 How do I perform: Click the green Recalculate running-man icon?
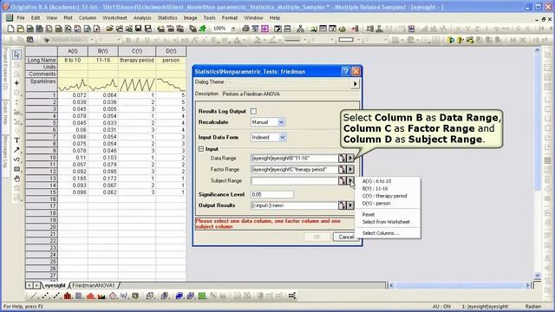click(202, 29)
